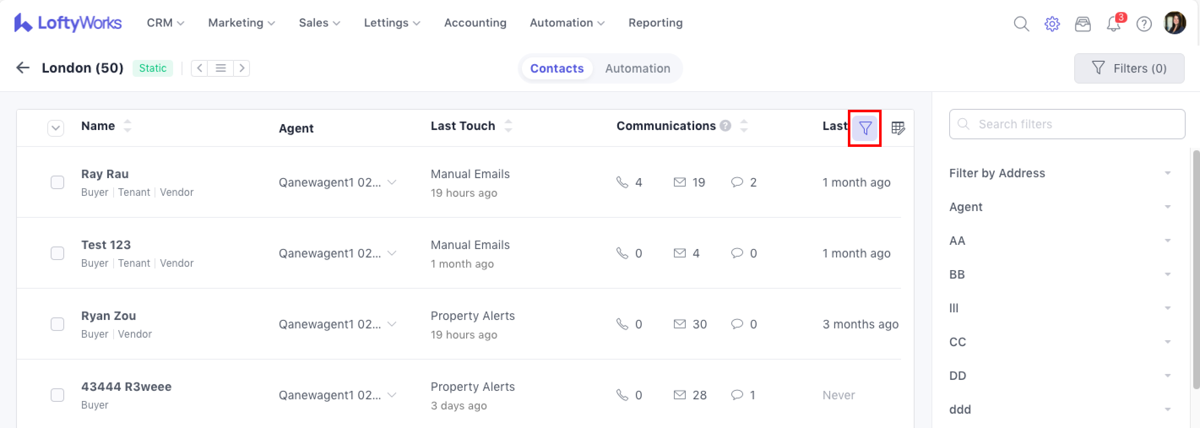The width and height of the screenshot is (1200, 428).
Task: Click the Filters (0) button
Action: coord(1129,68)
